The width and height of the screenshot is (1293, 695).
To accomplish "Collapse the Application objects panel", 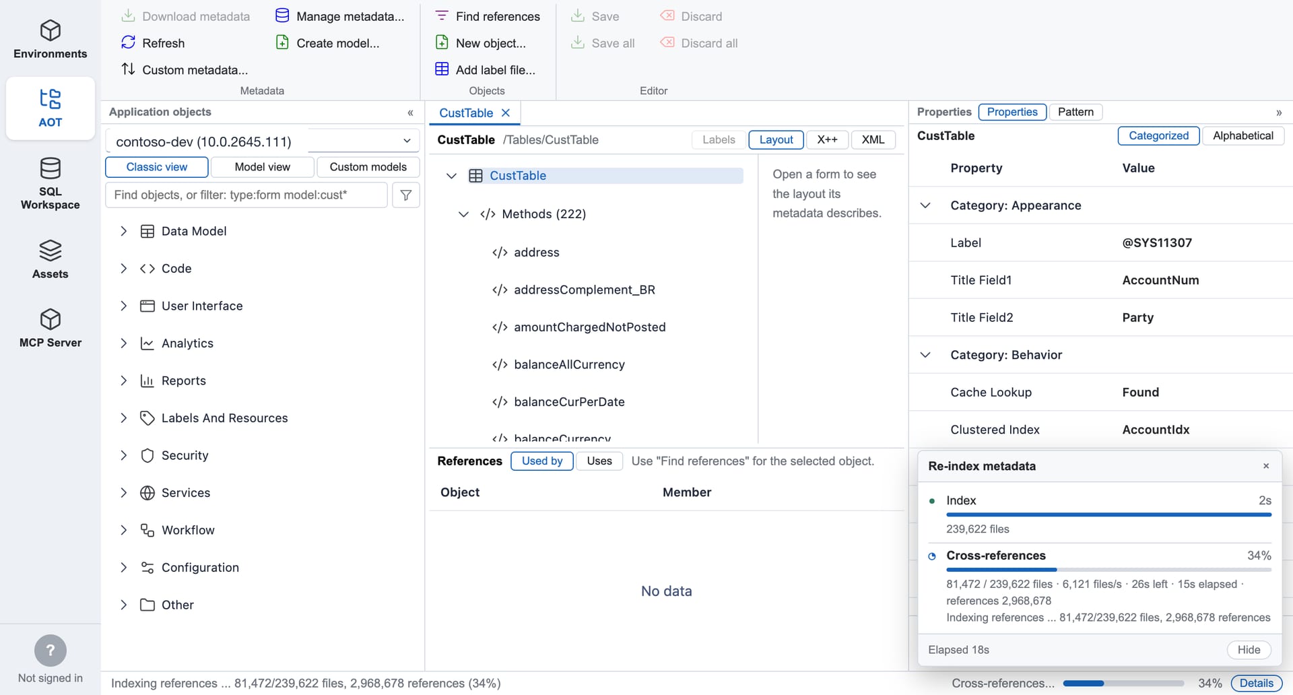I will point(410,112).
